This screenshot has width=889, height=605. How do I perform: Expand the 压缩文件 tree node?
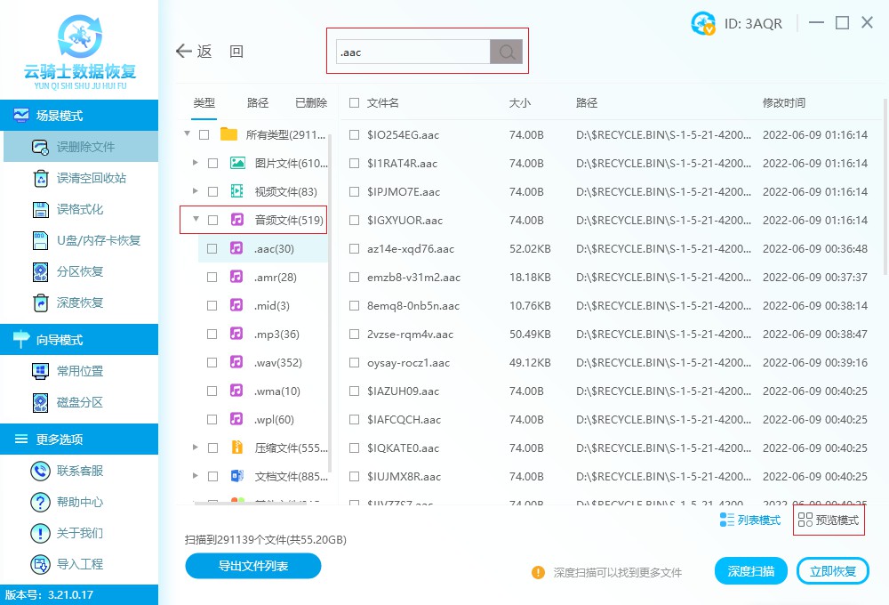pos(196,448)
